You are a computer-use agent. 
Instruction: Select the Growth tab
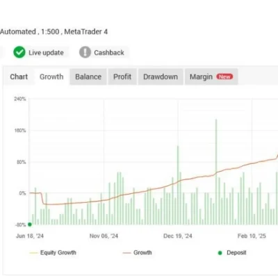click(x=51, y=76)
